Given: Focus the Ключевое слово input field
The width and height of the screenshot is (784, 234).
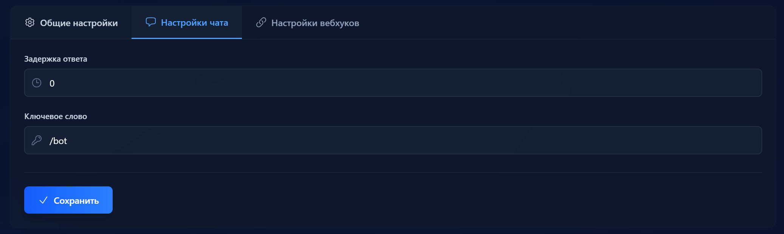Looking at the screenshot, I should [393, 140].
